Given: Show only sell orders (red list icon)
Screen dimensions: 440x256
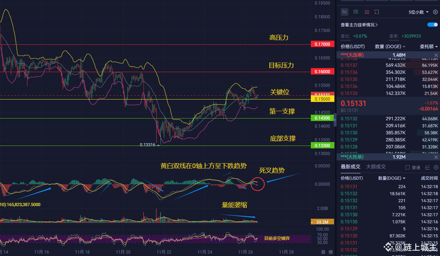Looking at the screenshot, I should [367, 12].
